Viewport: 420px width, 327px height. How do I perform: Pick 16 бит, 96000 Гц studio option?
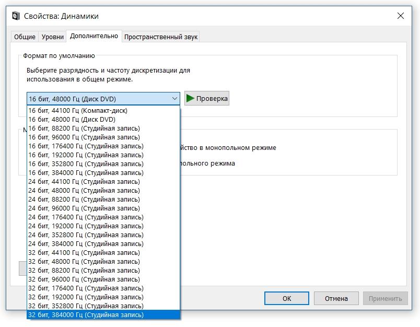pyautogui.click(x=84, y=137)
